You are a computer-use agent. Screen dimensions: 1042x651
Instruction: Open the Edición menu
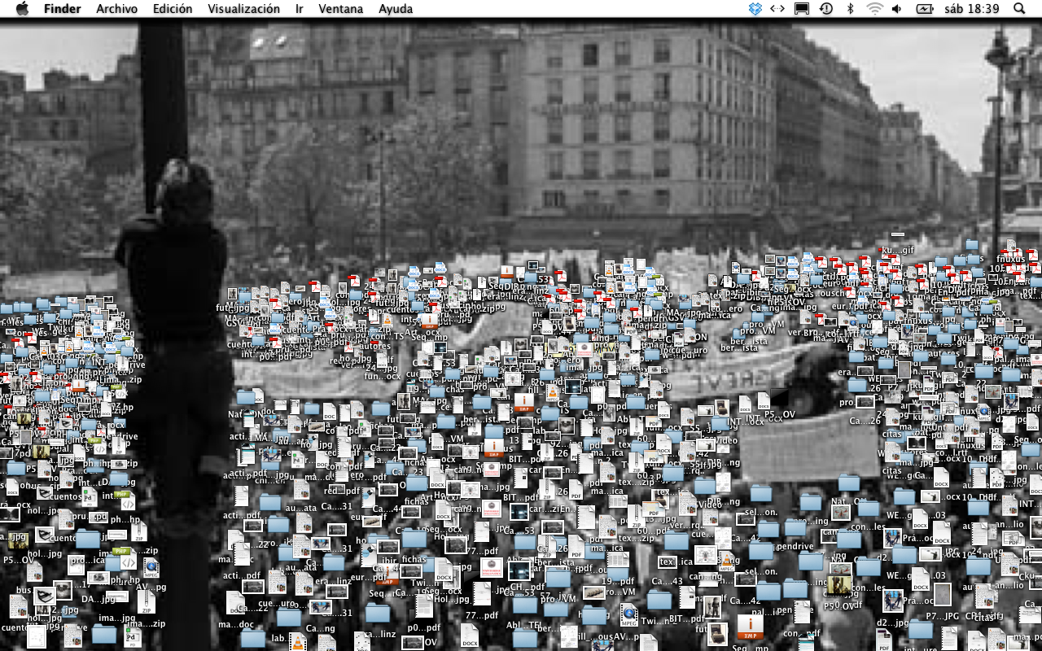click(173, 9)
